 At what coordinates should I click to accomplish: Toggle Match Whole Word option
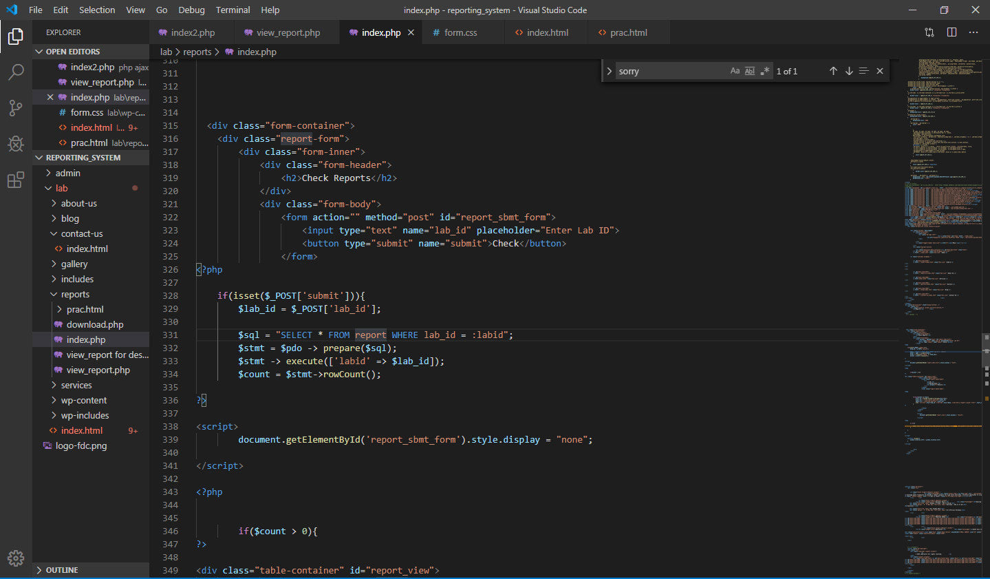750,71
